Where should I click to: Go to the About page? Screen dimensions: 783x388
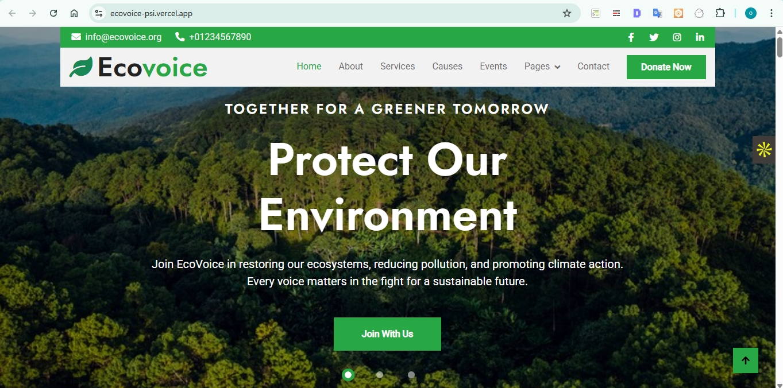point(351,67)
